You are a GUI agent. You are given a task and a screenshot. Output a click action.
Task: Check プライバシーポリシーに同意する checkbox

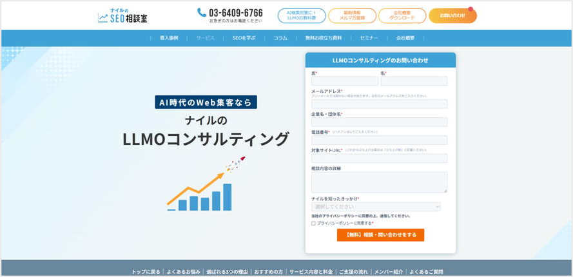(x=313, y=224)
